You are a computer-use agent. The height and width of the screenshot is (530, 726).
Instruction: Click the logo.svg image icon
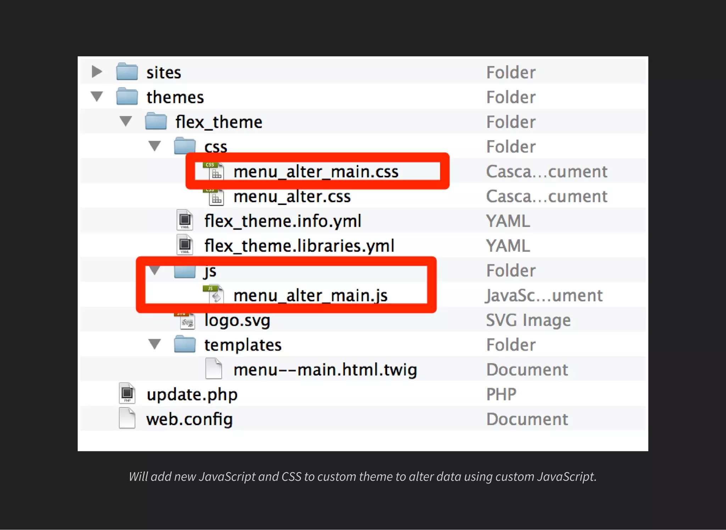pos(185,321)
